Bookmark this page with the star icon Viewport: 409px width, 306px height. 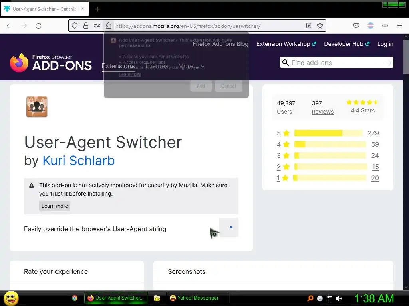click(320, 25)
